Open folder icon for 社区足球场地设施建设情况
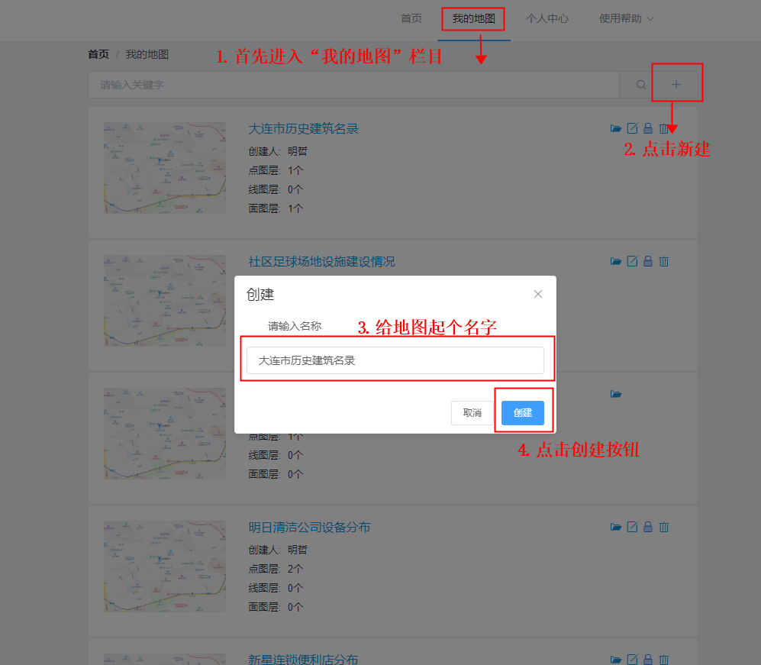Screen dimensions: 761x665 click(616, 262)
